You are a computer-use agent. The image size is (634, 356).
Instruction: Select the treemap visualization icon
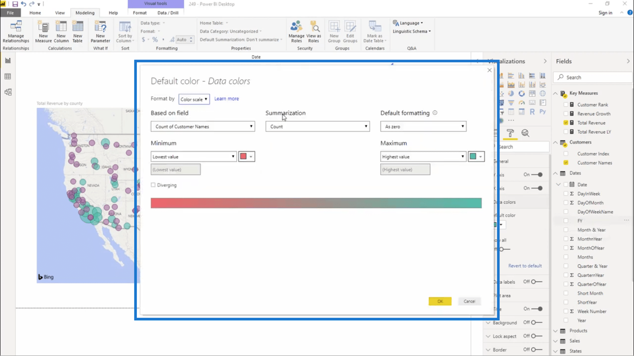click(532, 94)
